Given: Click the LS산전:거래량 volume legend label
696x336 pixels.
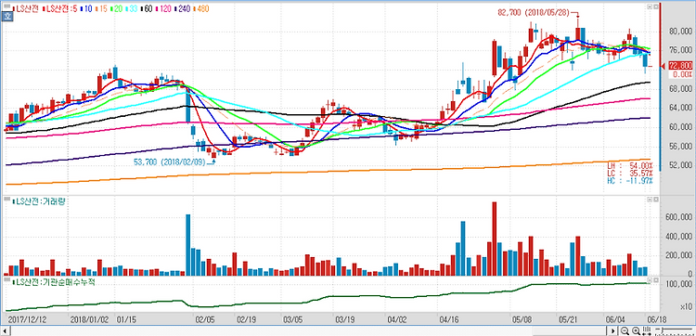Looking at the screenshot, I should pyautogui.click(x=38, y=201).
